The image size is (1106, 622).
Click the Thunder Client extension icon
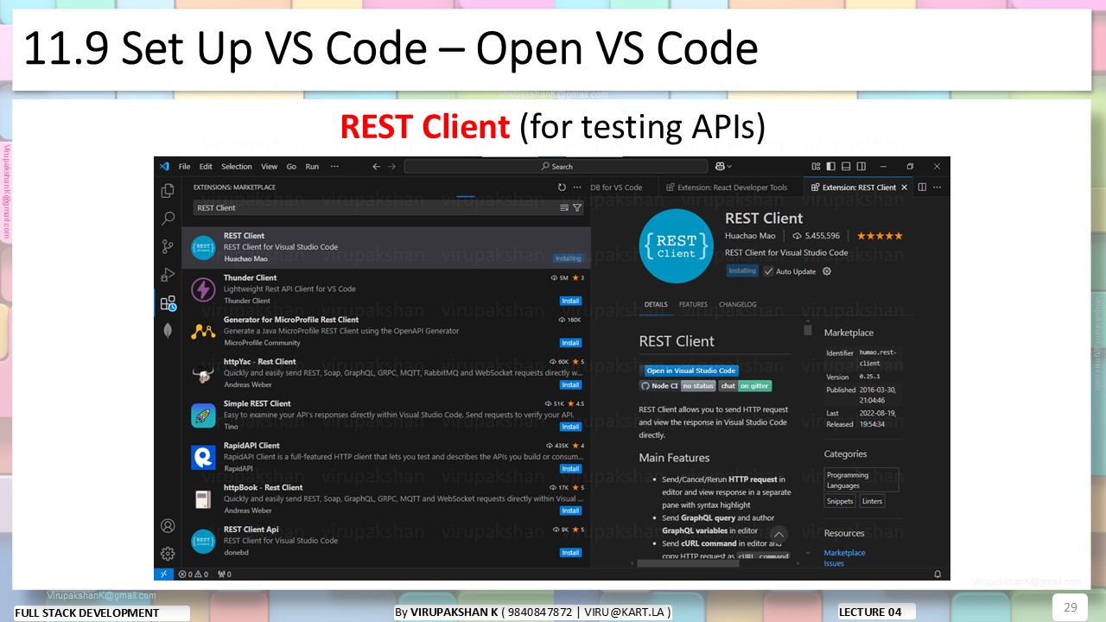[x=203, y=289]
